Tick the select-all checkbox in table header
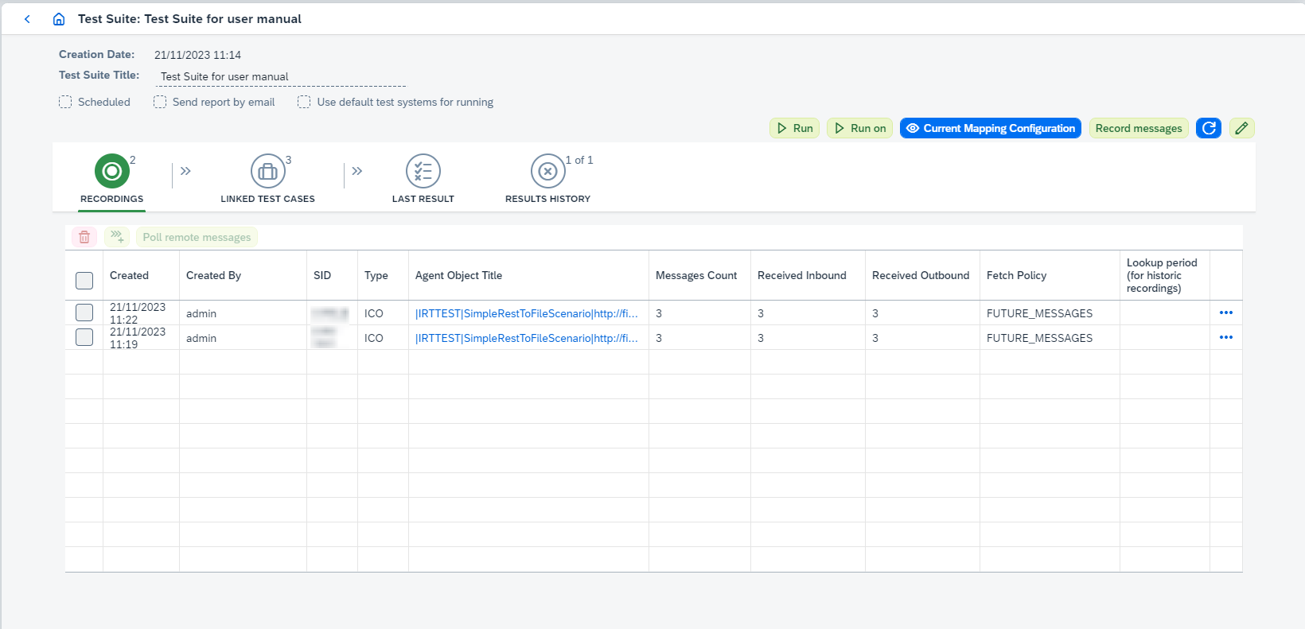The height and width of the screenshot is (629, 1305). (84, 281)
